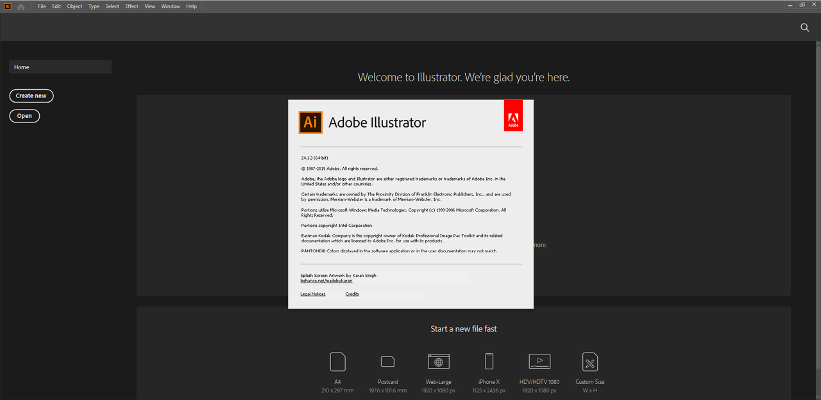
Task: Restore down the Illustrator window
Action: click(x=802, y=4)
